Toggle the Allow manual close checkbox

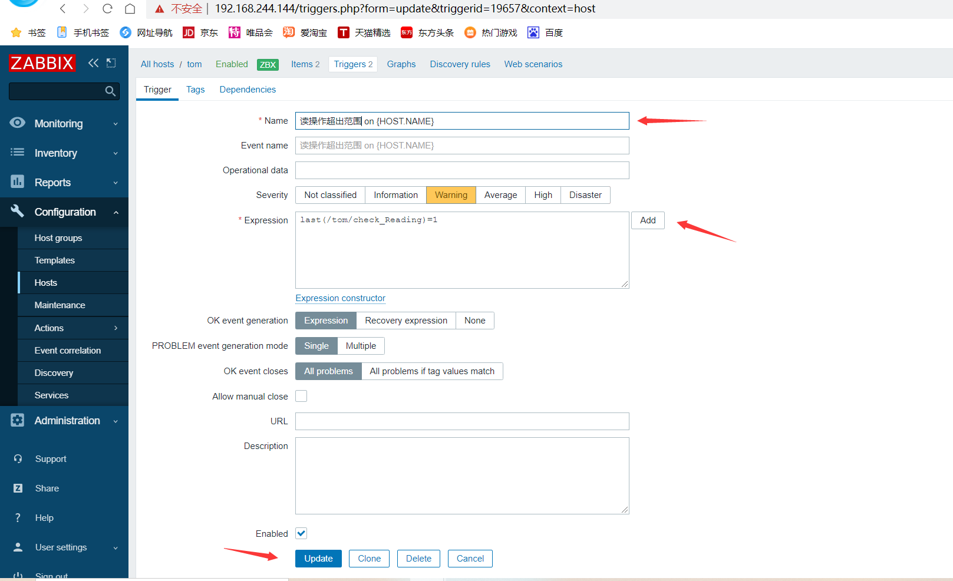301,396
